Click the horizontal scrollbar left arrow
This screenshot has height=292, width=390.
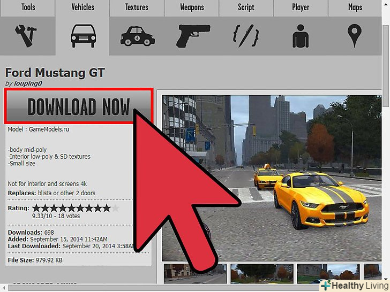[x=4, y=288]
